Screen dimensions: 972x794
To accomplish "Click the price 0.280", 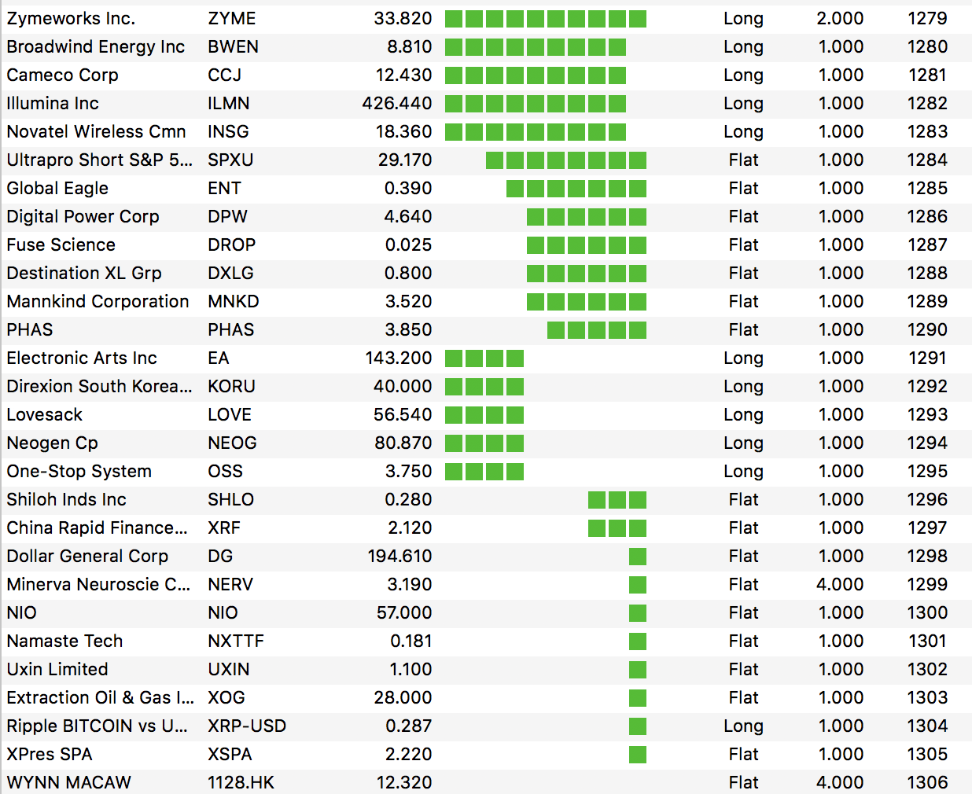I will [x=408, y=499].
